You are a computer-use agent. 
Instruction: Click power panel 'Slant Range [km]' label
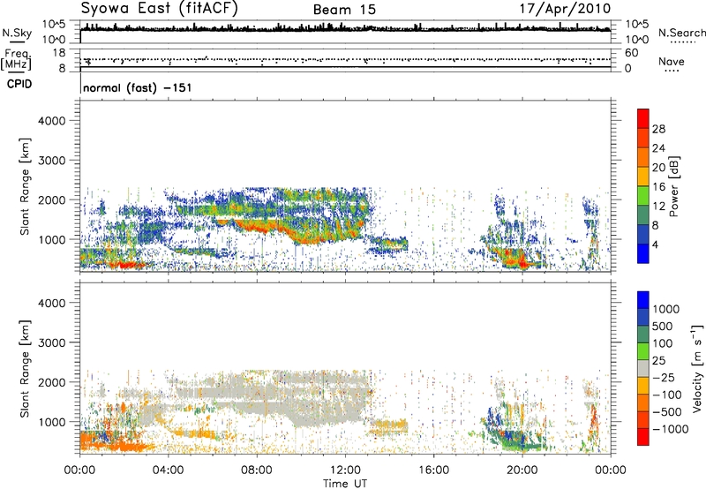(x=25, y=186)
